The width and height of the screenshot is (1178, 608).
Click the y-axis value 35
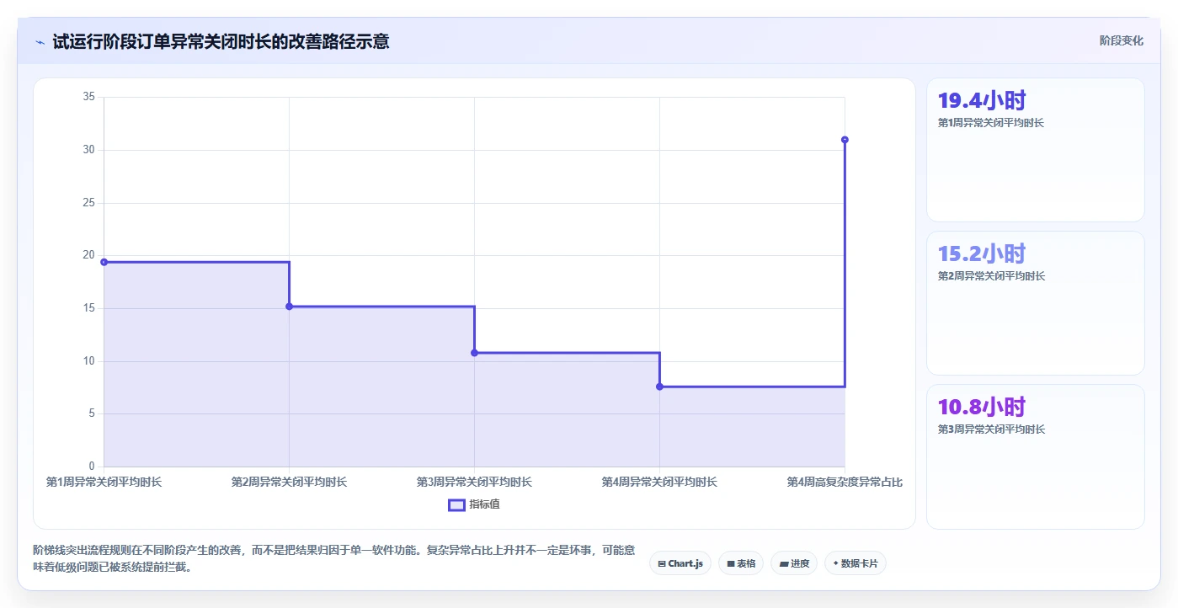88,97
